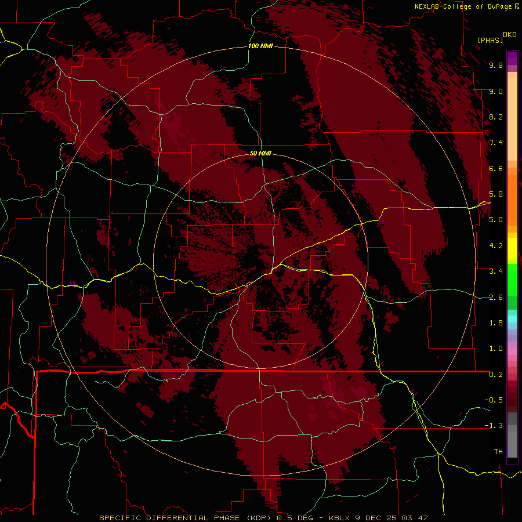
Task: Click the bottom KDP product caption
Action: 263,518
